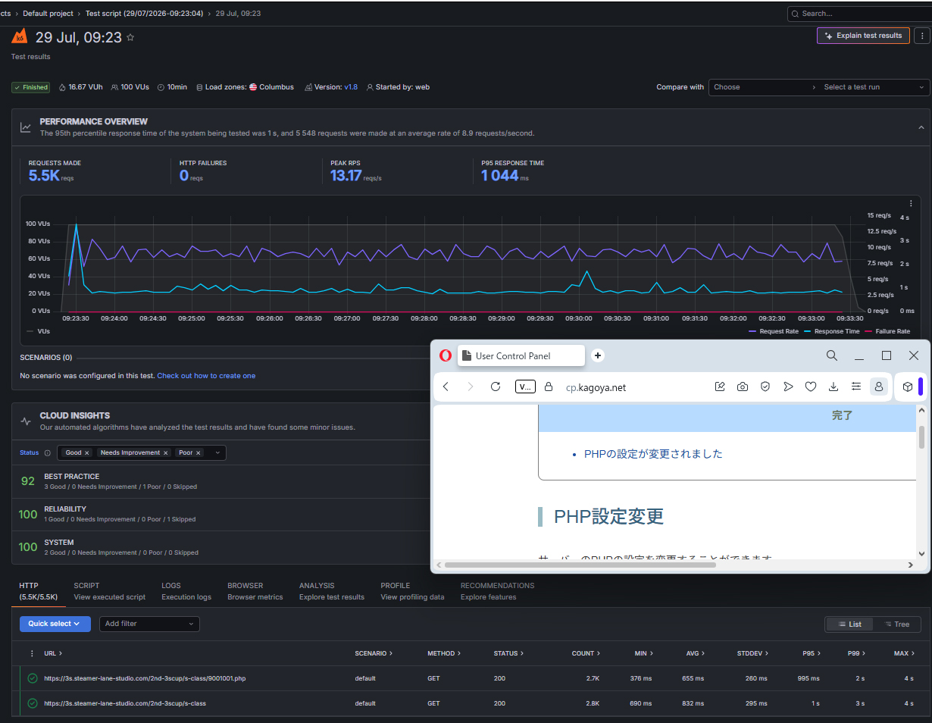Click the Cloud Insights pulse icon
The width and height of the screenshot is (932, 723).
tap(26, 421)
